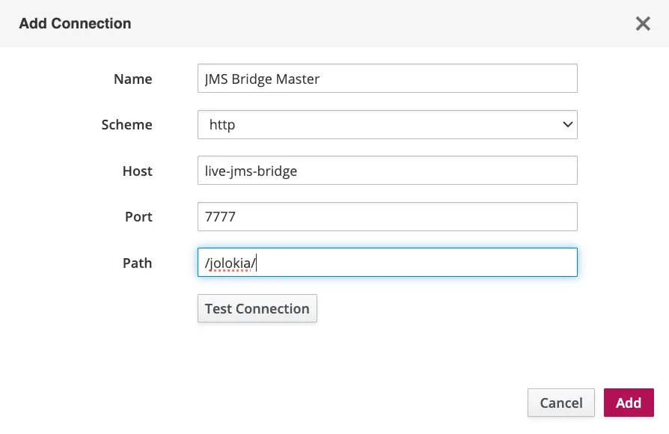Viewport: 669px width, 434px height.
Task: Click the Port field label
Action: (138, 217)
